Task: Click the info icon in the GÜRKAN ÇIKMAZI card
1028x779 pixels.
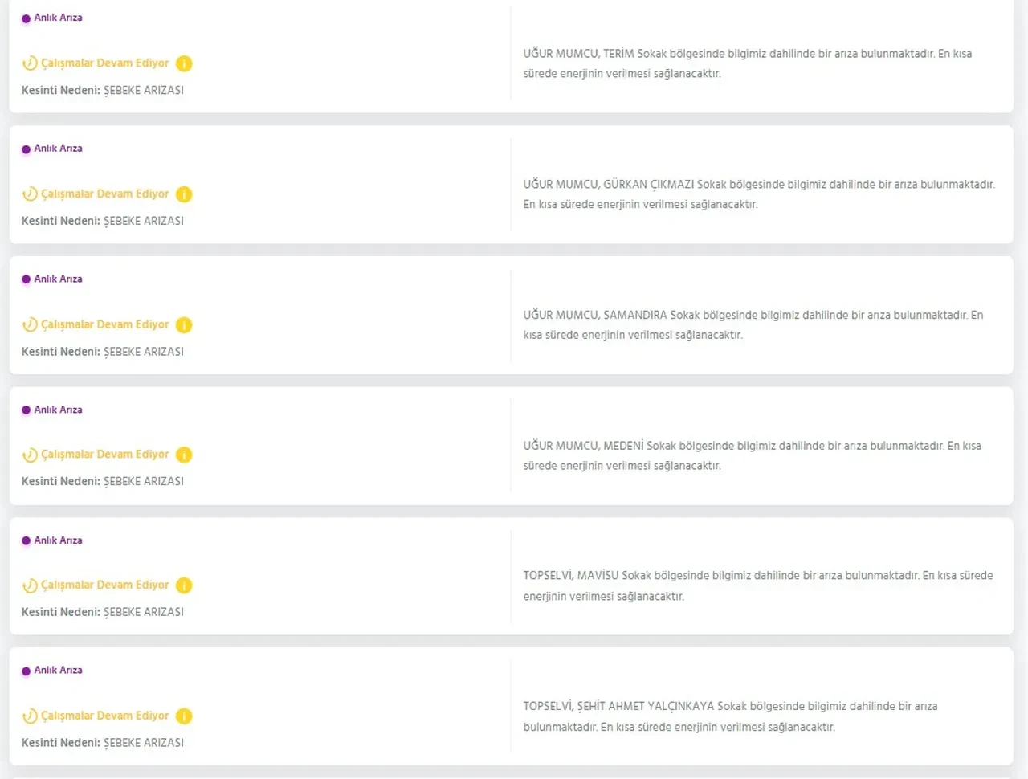Action: (184, 194)
